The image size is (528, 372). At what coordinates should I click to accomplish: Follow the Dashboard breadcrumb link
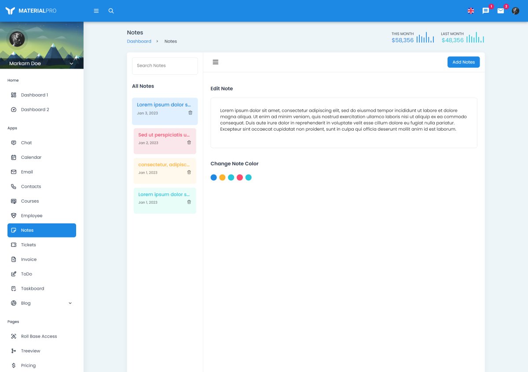pos(139,41)
